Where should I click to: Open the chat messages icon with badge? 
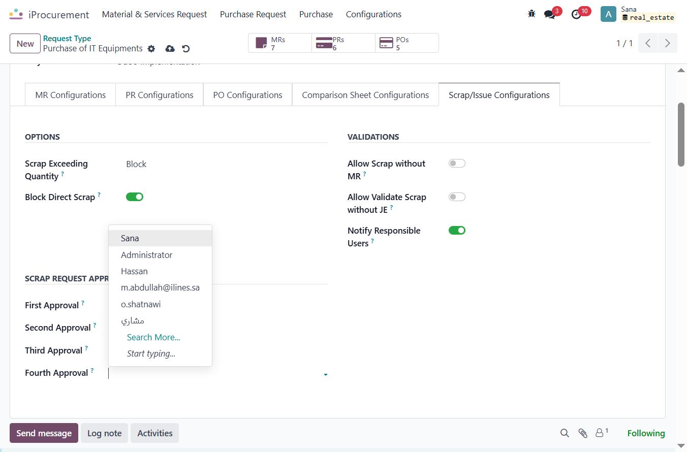coord(549,14)
